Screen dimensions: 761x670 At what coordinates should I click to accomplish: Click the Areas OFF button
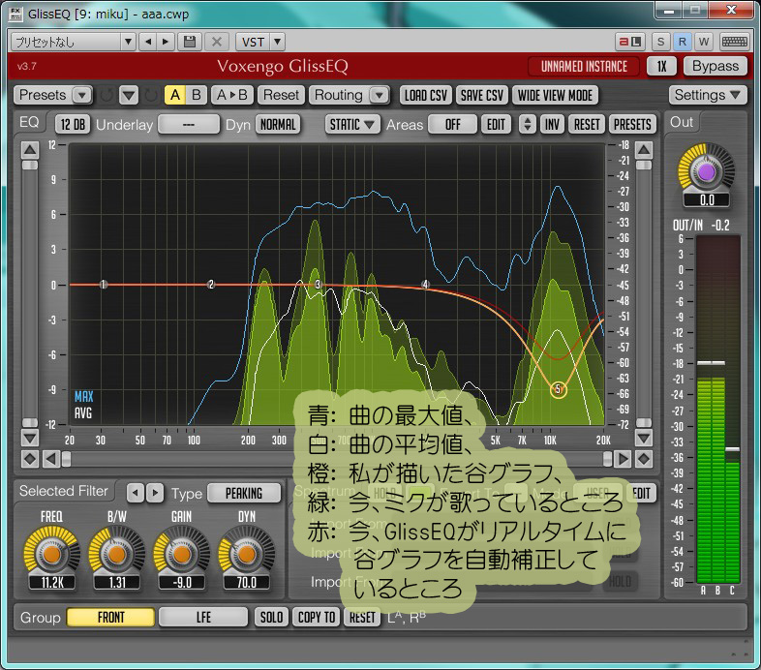452,124
